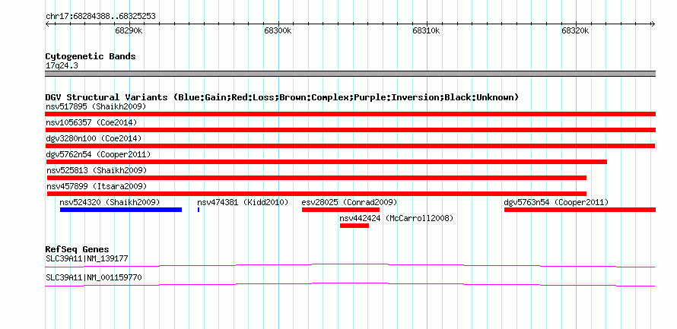Select the loss bar for dgv5762n54
The height and width of the screenshot is (329, 677).
[326, 162]
